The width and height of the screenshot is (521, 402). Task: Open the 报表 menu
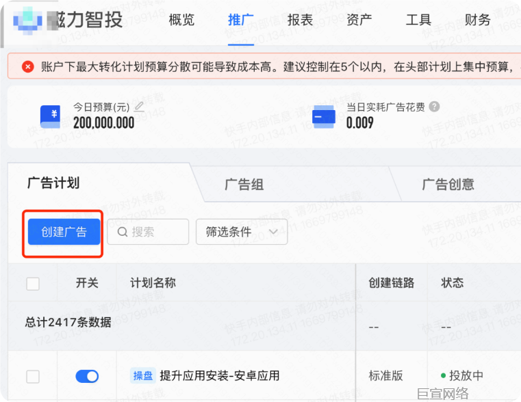pos(300,20)
